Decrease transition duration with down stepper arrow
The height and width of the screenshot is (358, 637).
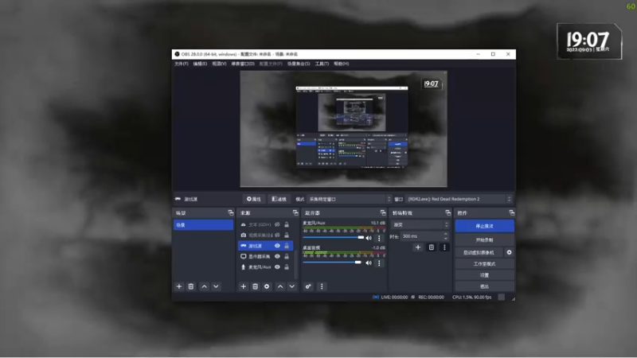pos(446,238)
